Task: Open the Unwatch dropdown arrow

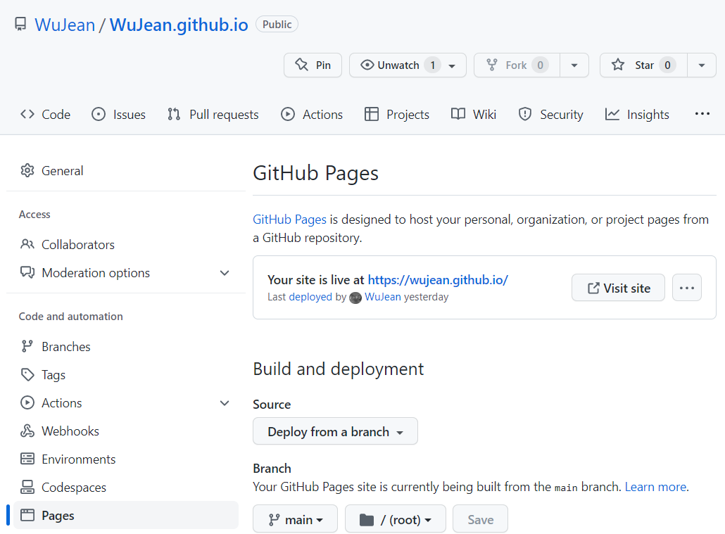Action: tap(453, 65)
